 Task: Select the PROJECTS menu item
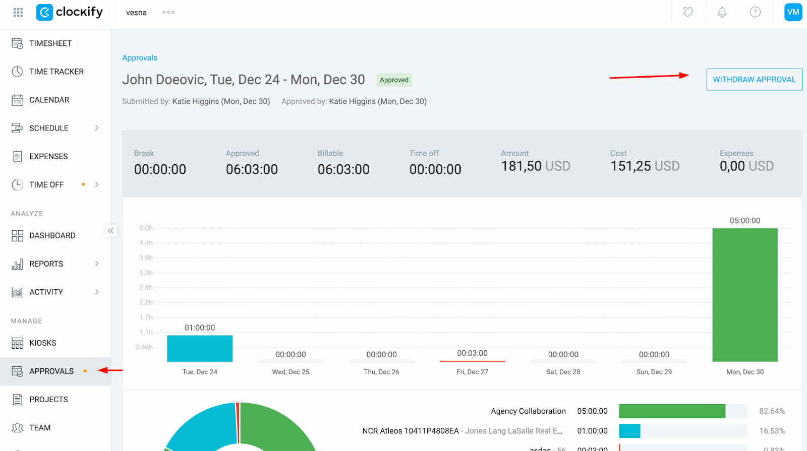click(48, 400)
